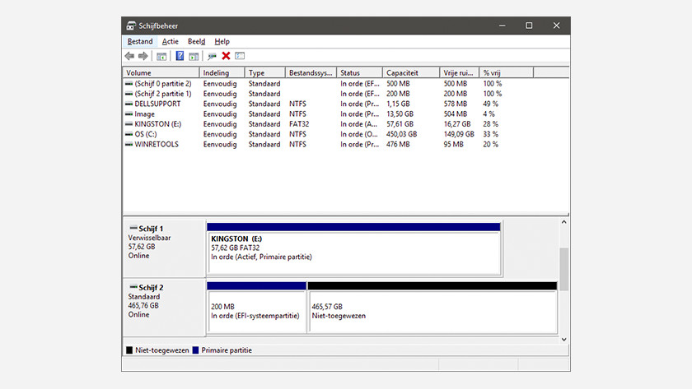692x389 pixels.
Task: Select the OS (C:) volume name
Action: pyautogui.click(x=146, y=134)
